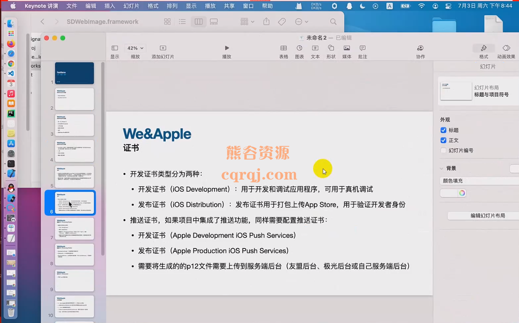This screenshot has height=323, width=519.
Task: Open the 文件 menu
Action: coord(72,6)
